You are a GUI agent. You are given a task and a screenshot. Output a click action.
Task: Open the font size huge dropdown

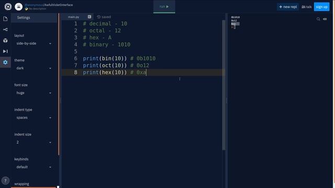tap(33, 93)
